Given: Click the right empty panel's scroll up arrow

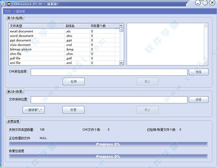Looking at the screenshot, I should click(x=205, y=26).
